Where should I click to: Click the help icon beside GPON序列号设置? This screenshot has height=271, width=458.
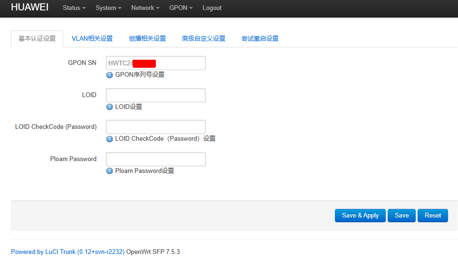coord(110,75)
